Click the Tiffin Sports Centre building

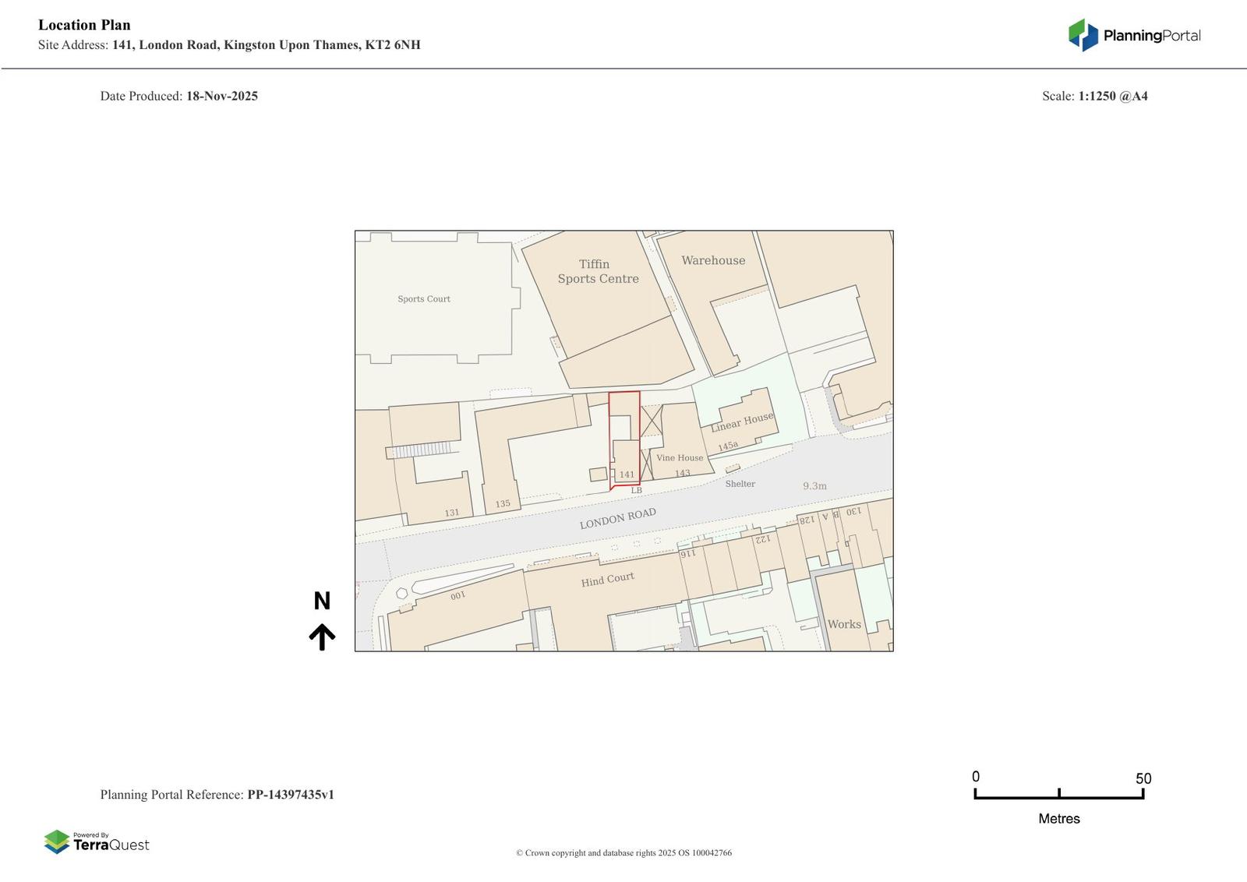click(598, 271)
